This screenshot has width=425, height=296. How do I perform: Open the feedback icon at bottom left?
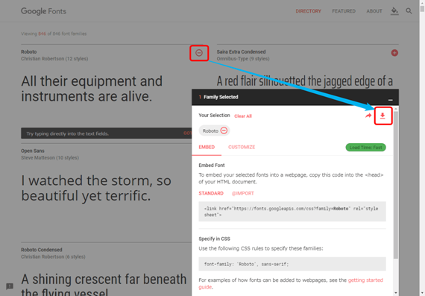10,286
